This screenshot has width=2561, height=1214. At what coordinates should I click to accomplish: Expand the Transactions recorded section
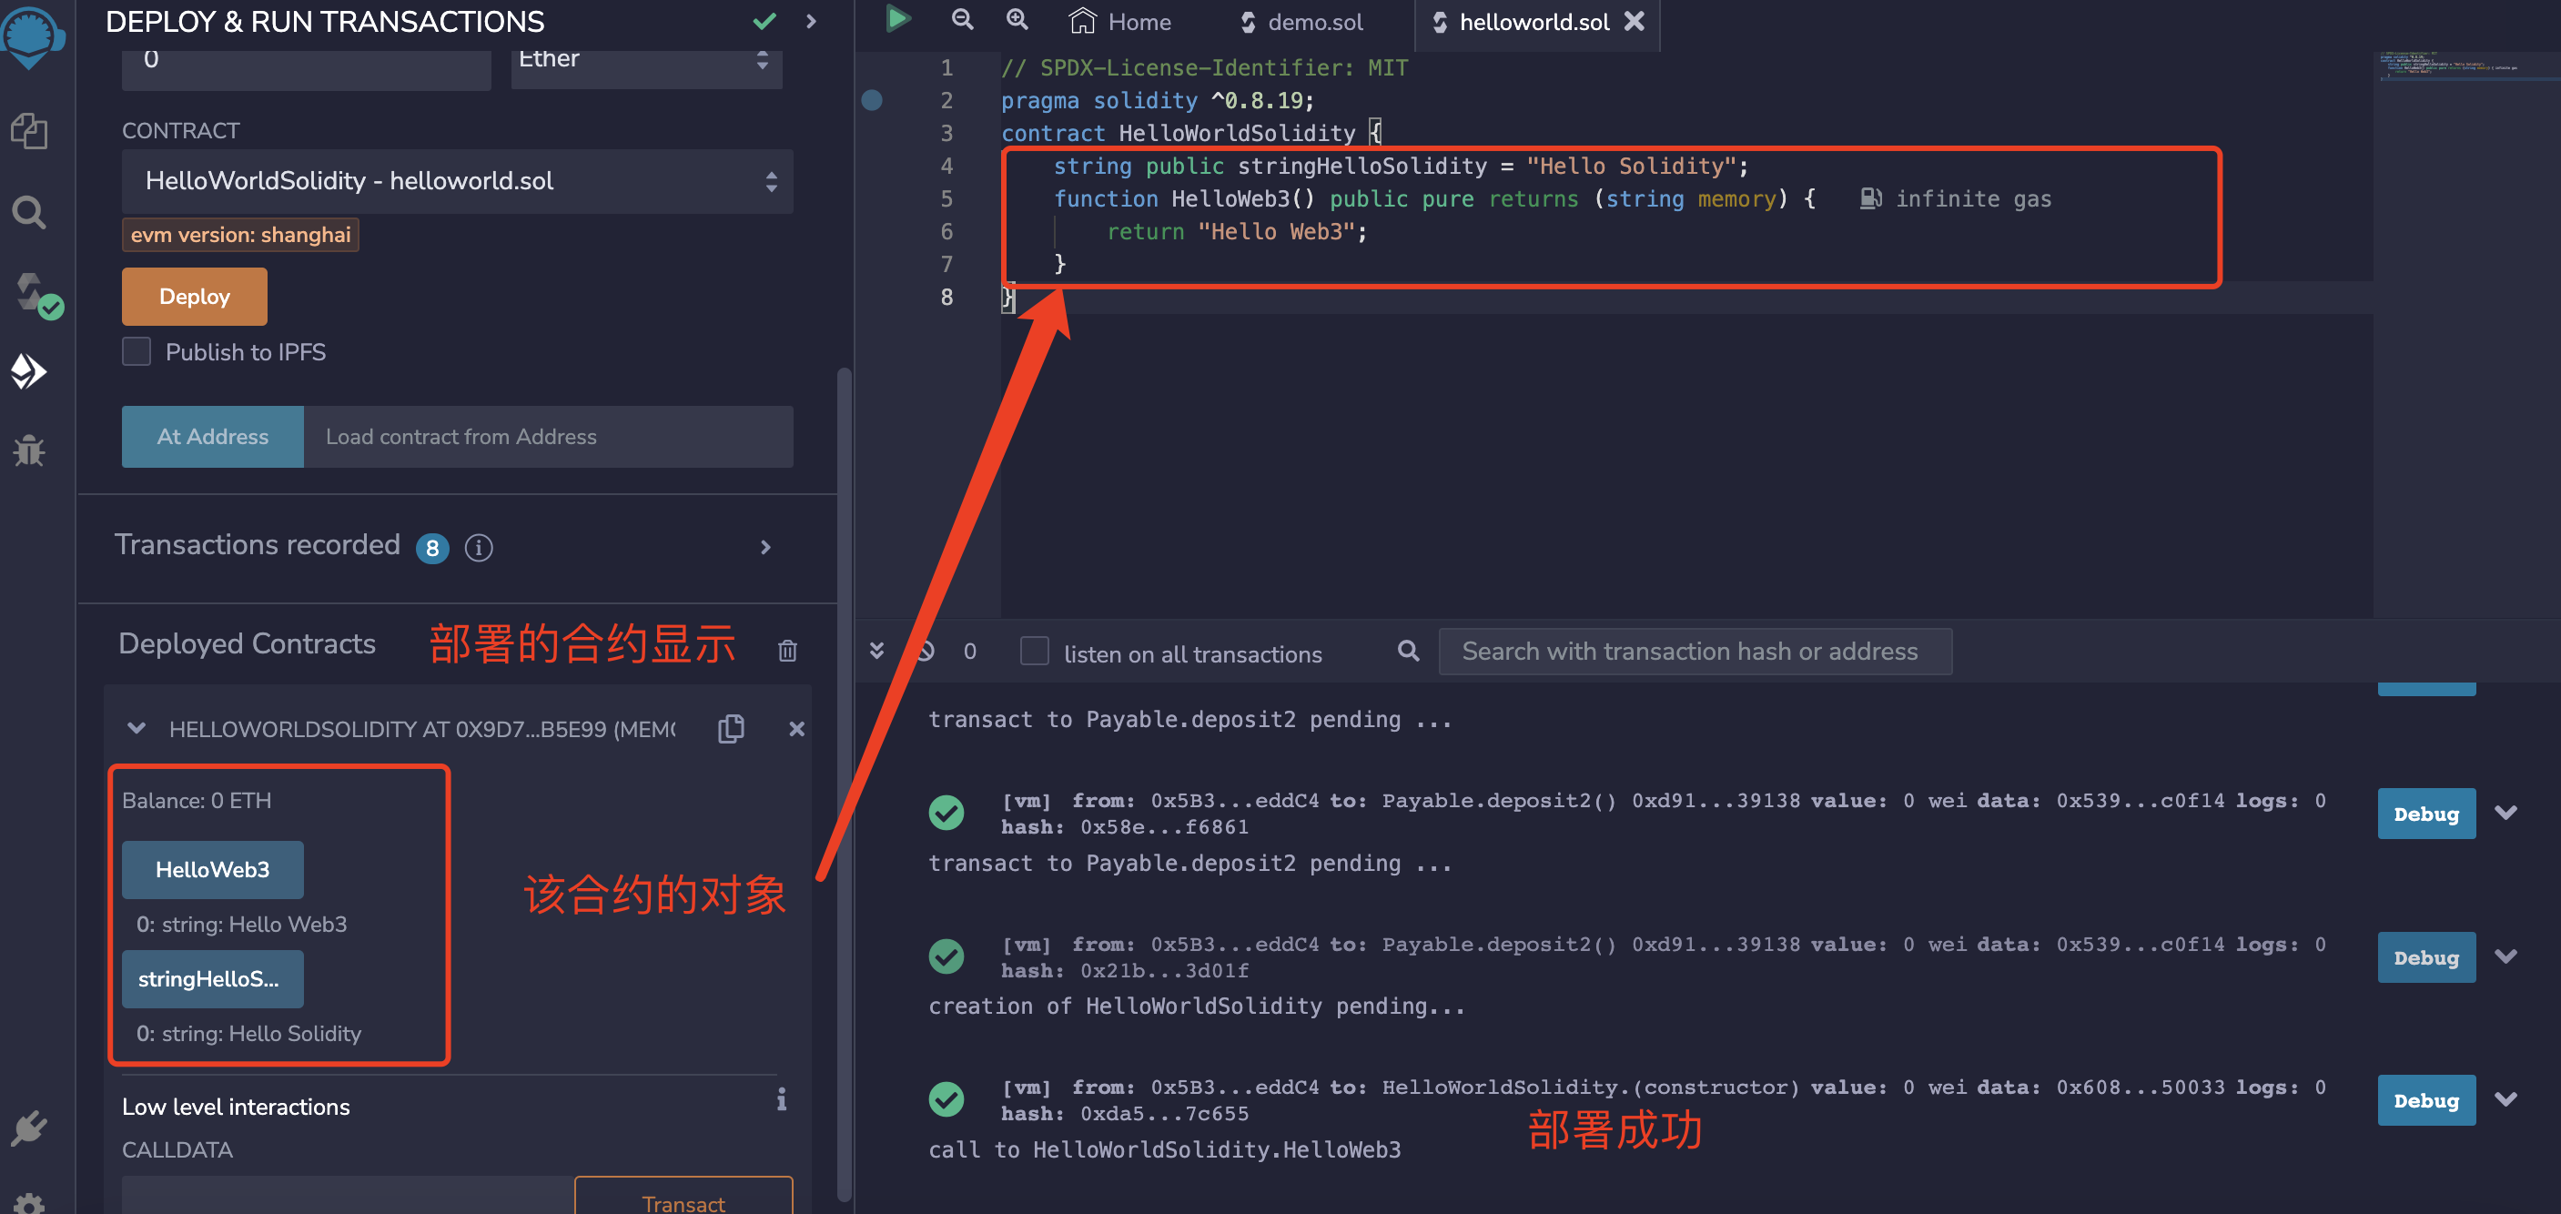[764, 547]
